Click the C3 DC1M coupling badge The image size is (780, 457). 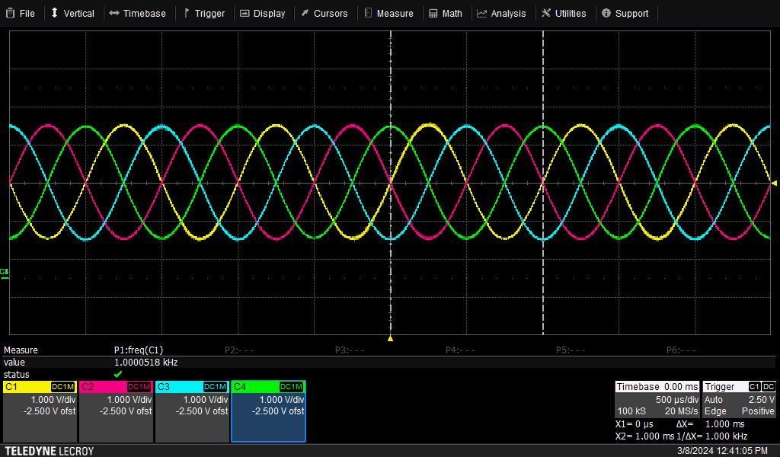(x=215, y=387)
